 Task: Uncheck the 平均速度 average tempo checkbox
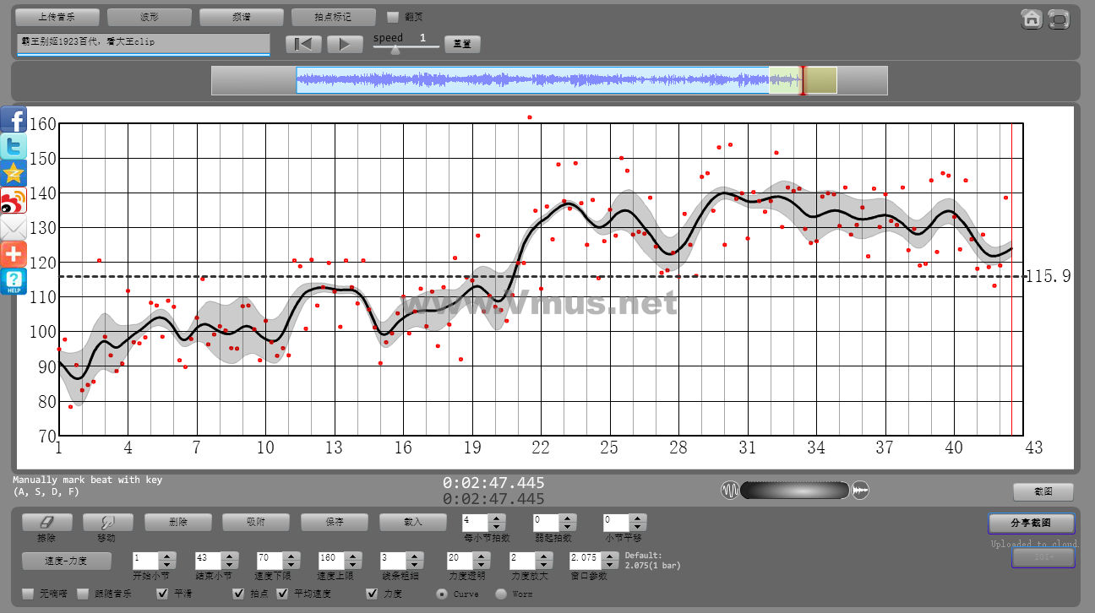point(282,594)
